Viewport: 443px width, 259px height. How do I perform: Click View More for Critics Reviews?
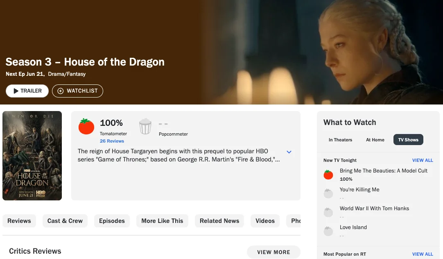click(x=273, y=252)
